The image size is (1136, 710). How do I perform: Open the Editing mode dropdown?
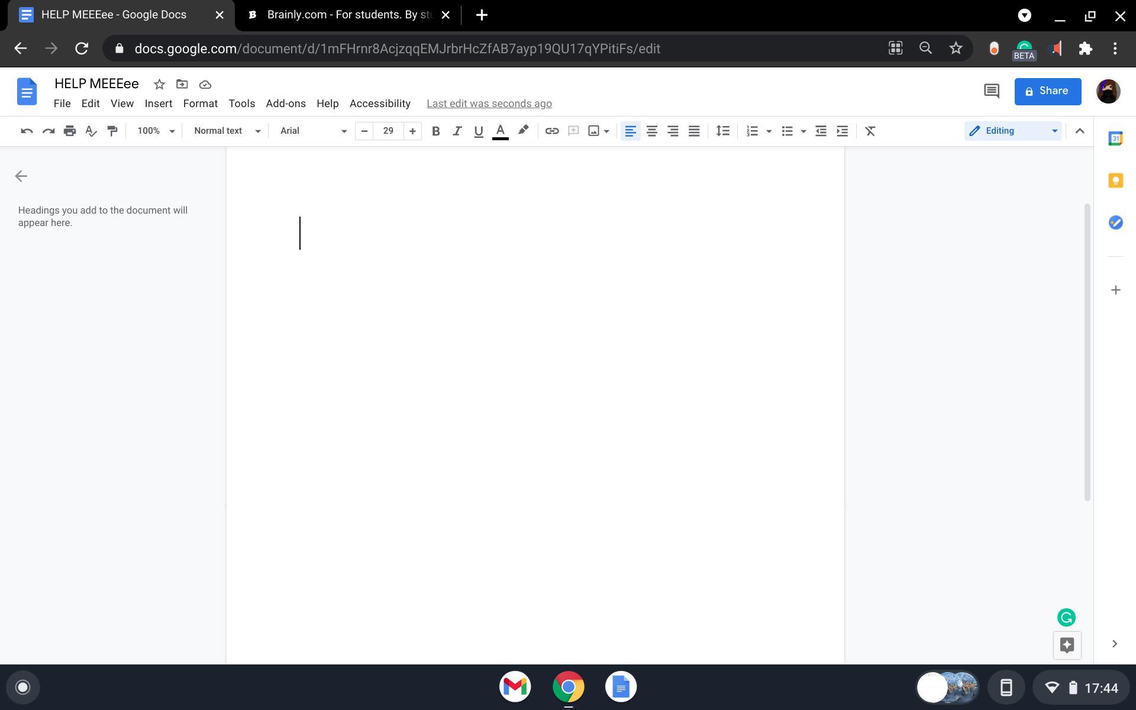point(1012,131)
